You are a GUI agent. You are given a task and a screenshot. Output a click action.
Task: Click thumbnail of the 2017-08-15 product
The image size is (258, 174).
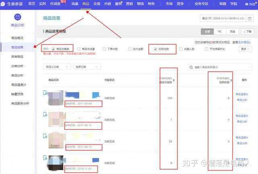coord(56,141)
